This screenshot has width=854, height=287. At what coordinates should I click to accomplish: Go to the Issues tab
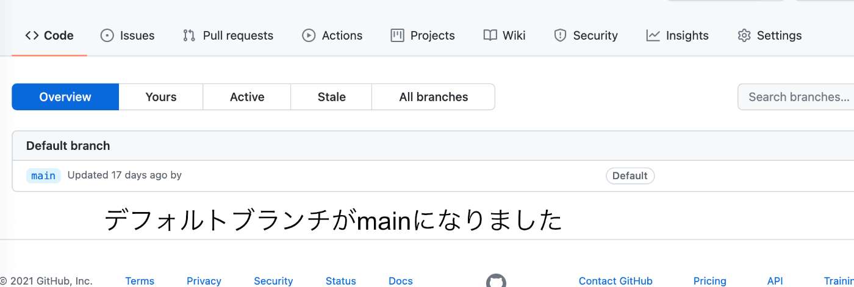click(127, 35)
